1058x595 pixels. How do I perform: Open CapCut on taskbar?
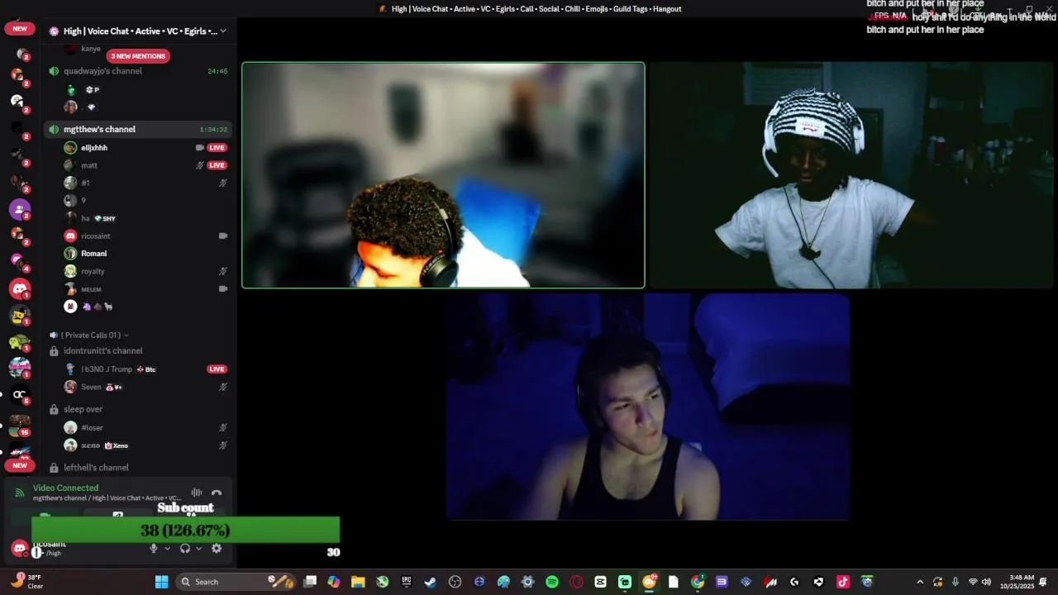(x=601, y=582)
